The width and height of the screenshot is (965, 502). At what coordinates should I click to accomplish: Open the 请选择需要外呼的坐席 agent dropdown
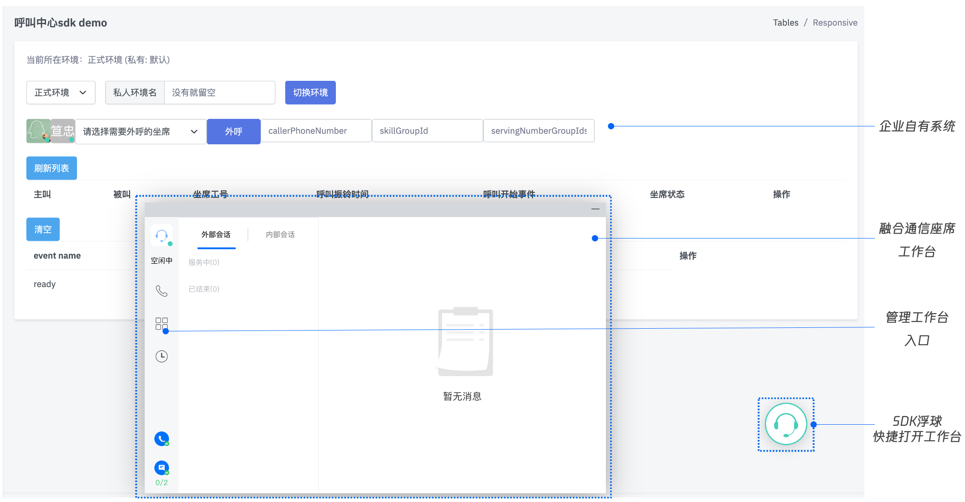click(140, 131)
